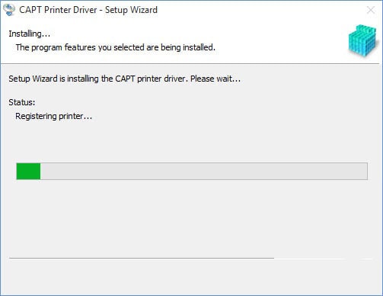Click the separator line beneath the white header banner
The image size is (383, 296).
click(x=190, y=63)
